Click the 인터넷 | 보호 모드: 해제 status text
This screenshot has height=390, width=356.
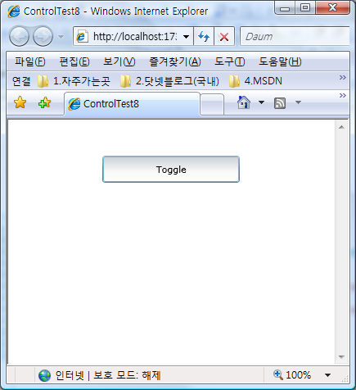108,375
